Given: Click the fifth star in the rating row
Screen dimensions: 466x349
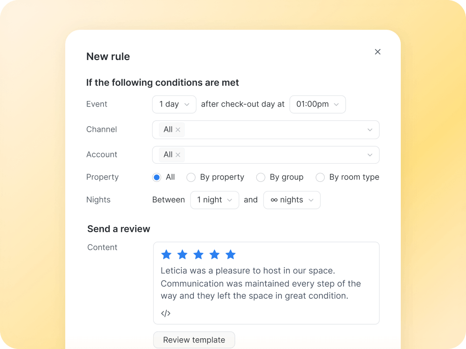Looking at the screenshot, I should coord(230,254).
